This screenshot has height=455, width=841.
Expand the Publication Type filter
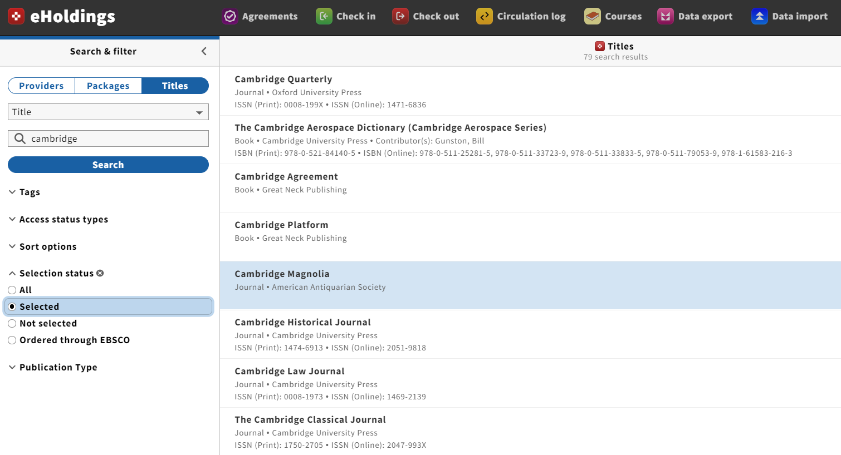coord(53,367)
